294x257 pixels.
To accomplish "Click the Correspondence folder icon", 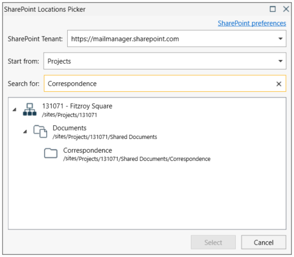I will tap(51, 153).
